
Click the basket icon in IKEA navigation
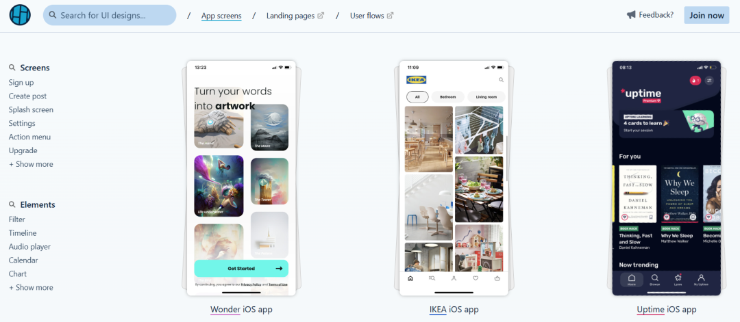tap(497, 278)
